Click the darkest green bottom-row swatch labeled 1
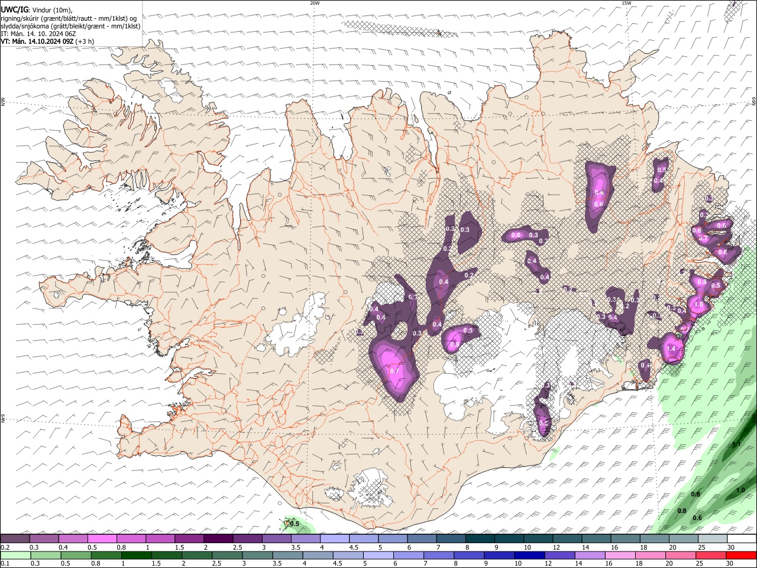757x568 pixels. (136, 556)
